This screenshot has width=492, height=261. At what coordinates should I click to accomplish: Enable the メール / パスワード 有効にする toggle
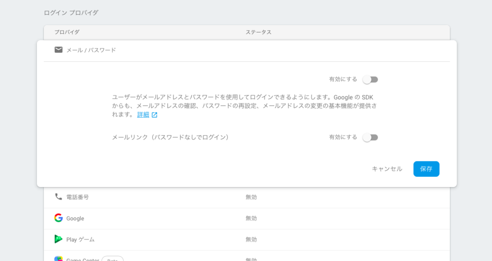click(x=370, y=79)
